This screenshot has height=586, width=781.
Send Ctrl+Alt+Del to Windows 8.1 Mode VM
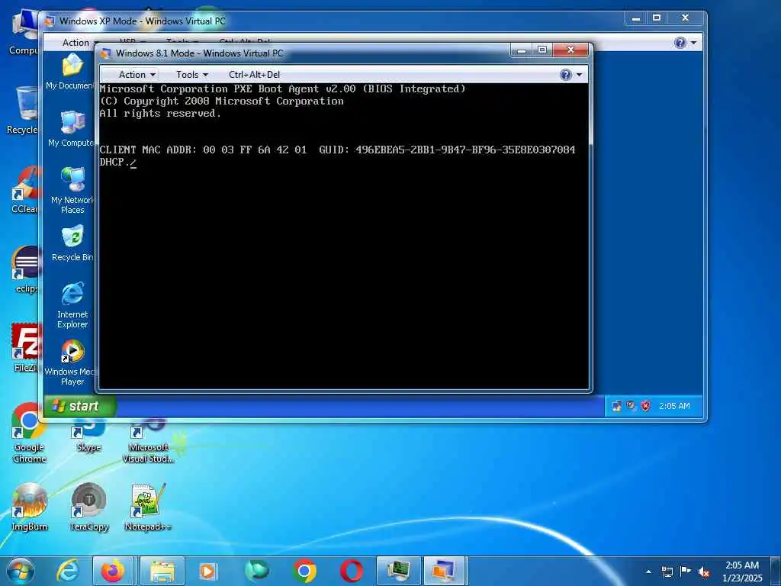(254, 75)
